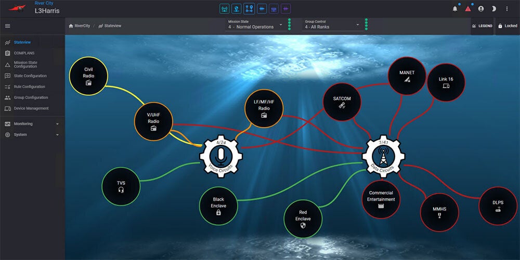This screenshot has height=260, width=520.
Task: Open Device Management in sidebar
Action: (x=32, y=108)
